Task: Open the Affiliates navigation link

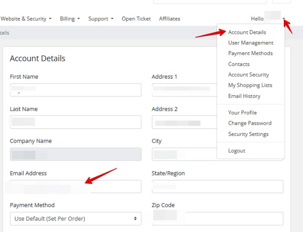Action: [169, 19]
